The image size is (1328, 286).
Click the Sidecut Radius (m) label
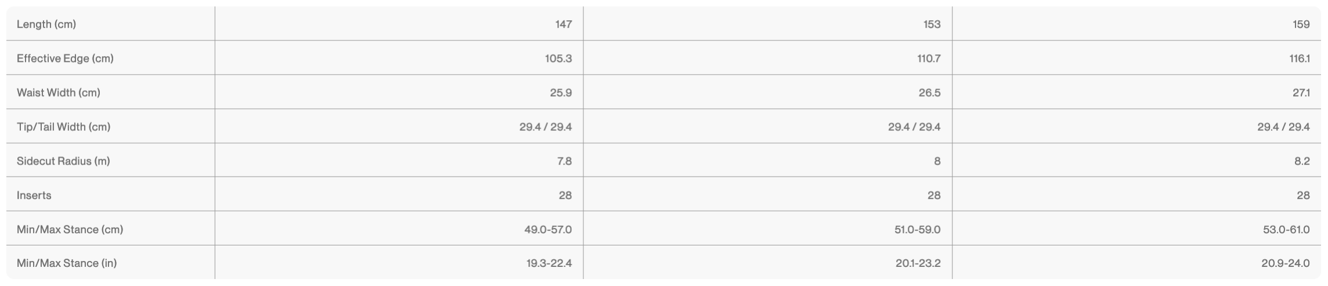click(x=63, y=161)
